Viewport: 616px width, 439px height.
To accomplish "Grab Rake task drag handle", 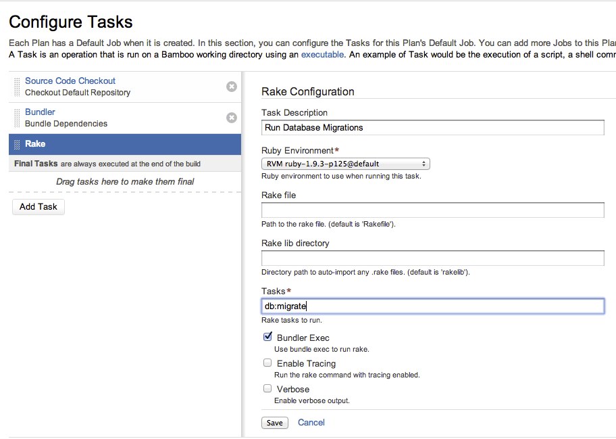I will 17,144.
